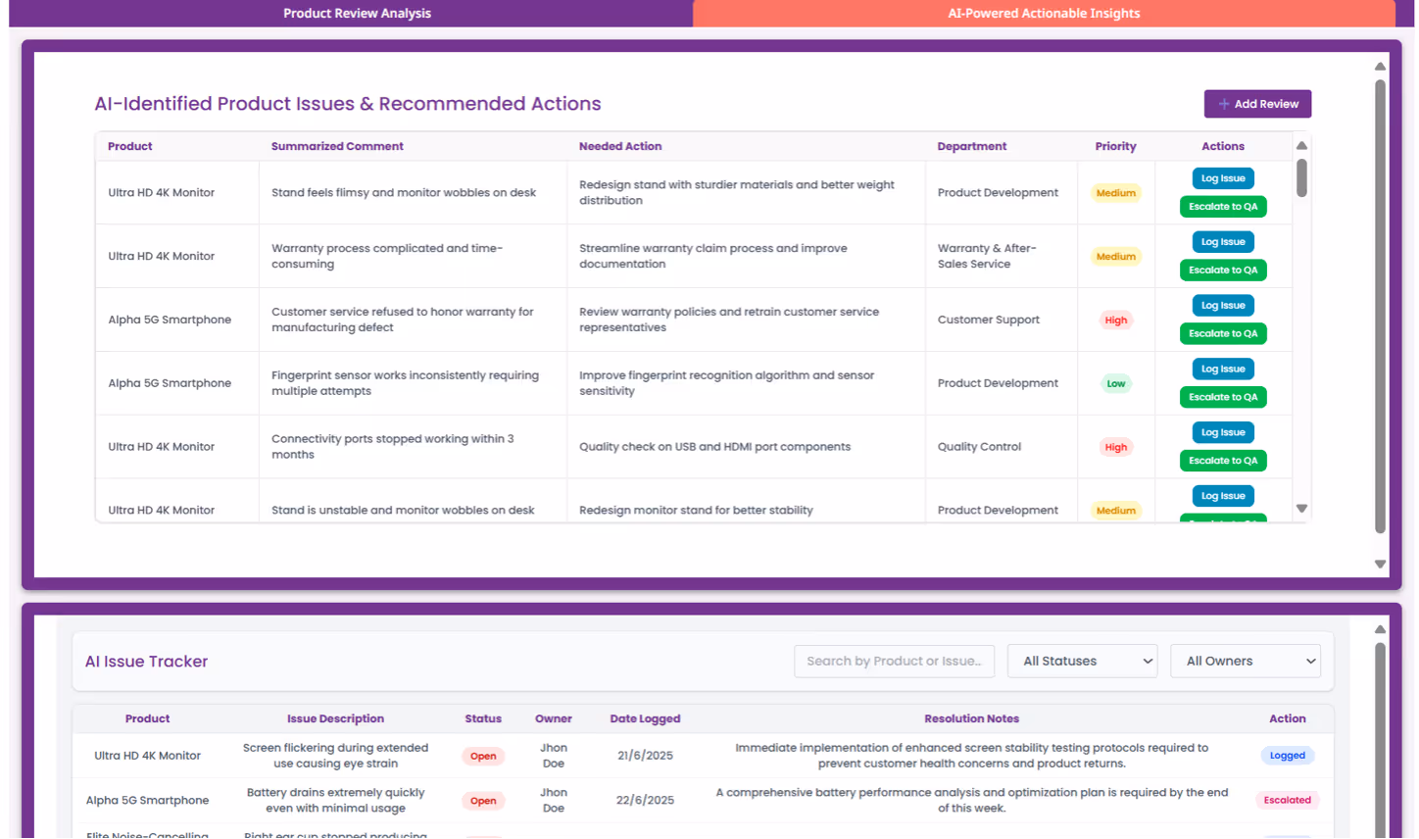The height and width of the screenshot is (839, 1419).
Task: Click the High priority badge for customer service issue
Action: (x=1115, y=320)
